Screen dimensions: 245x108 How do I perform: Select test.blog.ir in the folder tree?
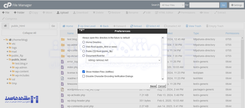coord(21,63)
